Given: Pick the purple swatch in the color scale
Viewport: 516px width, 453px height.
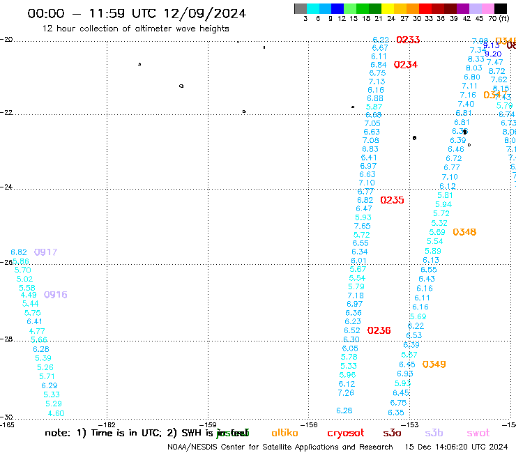Looking at the screenshot, I should (x=463, y=8).
